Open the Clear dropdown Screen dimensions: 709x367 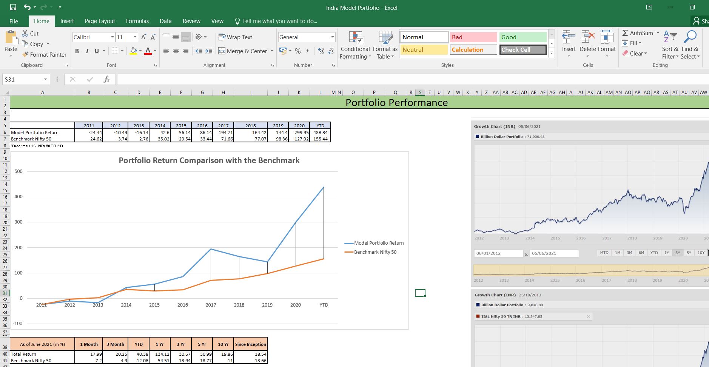(635, 53)
